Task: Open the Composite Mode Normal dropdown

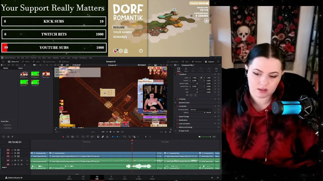Action: pos(201,110)
